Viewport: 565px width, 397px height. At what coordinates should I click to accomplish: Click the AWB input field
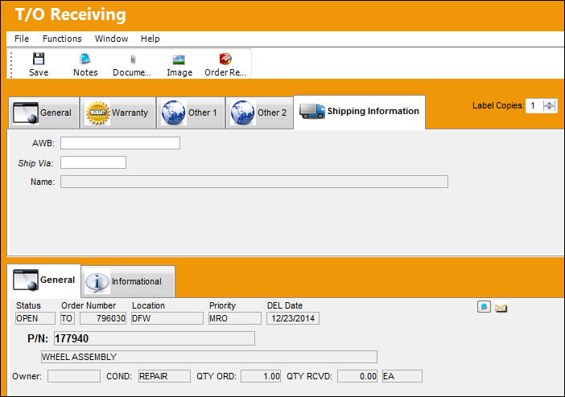(120, 143)
